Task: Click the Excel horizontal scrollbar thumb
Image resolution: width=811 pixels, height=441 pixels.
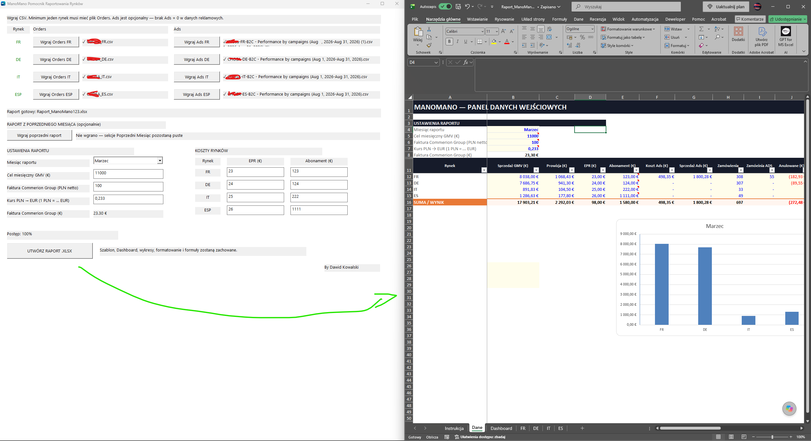Action: coord(690,428)
